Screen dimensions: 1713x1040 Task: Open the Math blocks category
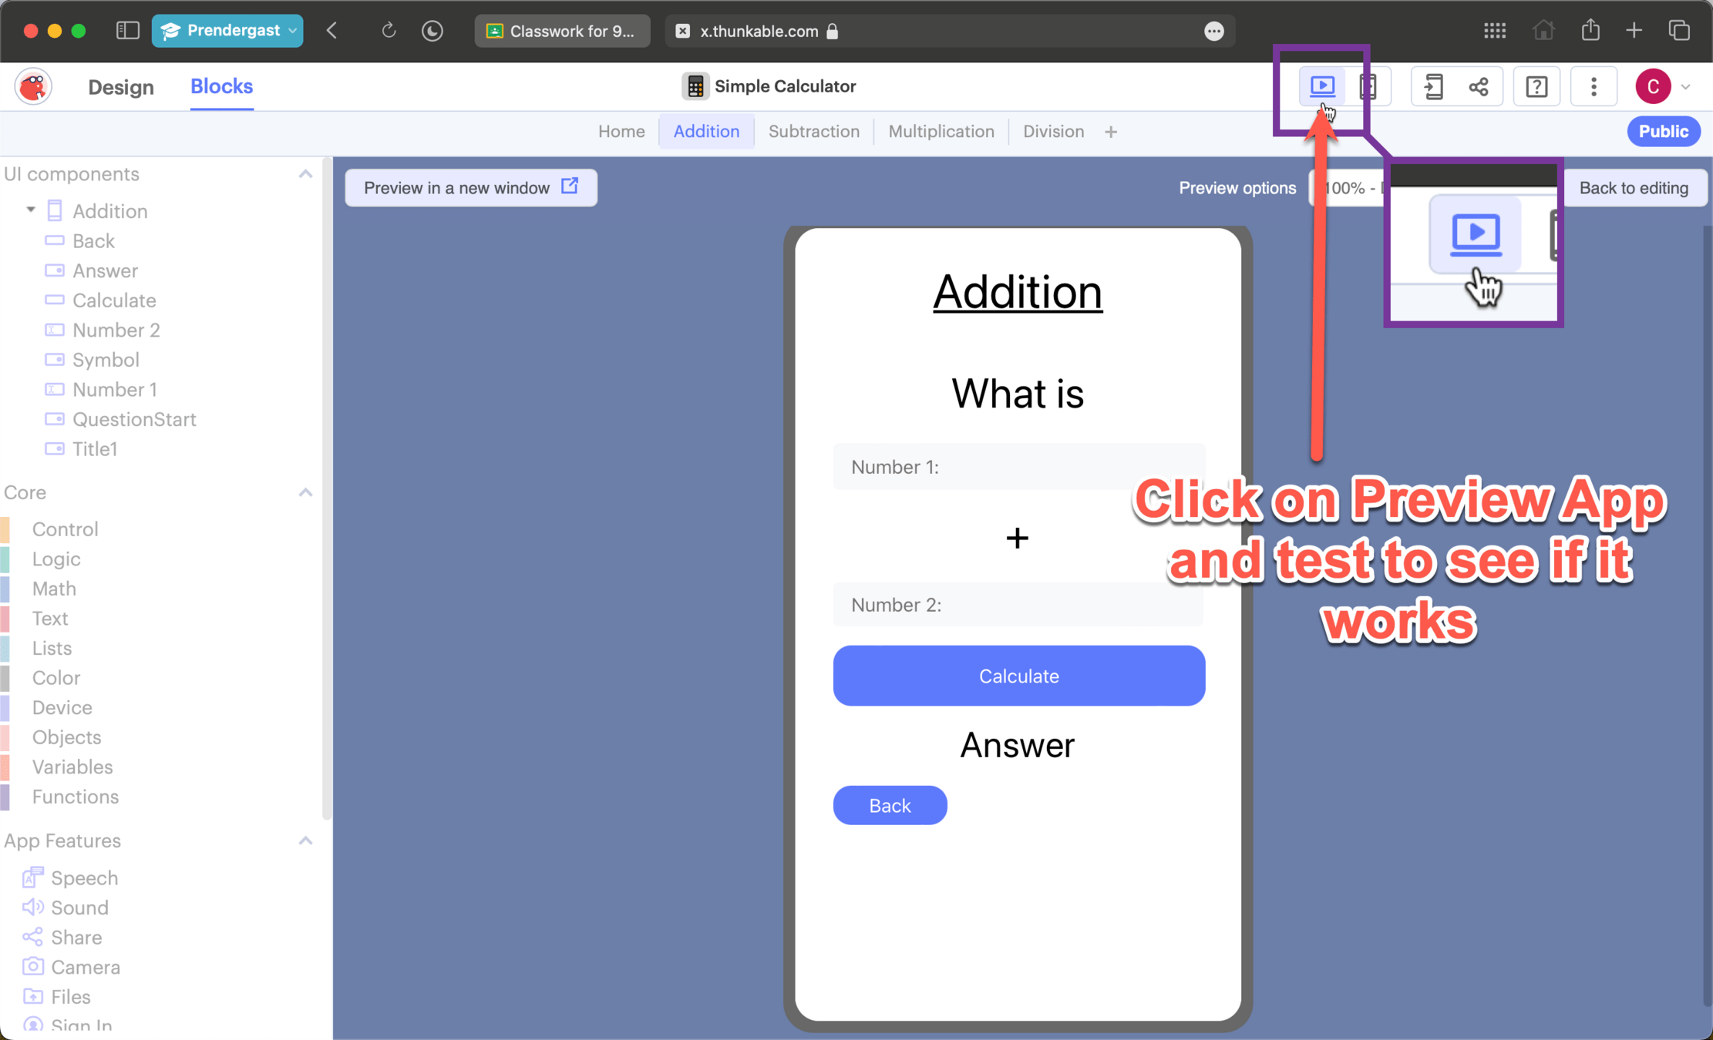point(54,589)
